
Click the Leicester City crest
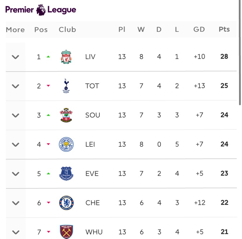click(66, 144)
